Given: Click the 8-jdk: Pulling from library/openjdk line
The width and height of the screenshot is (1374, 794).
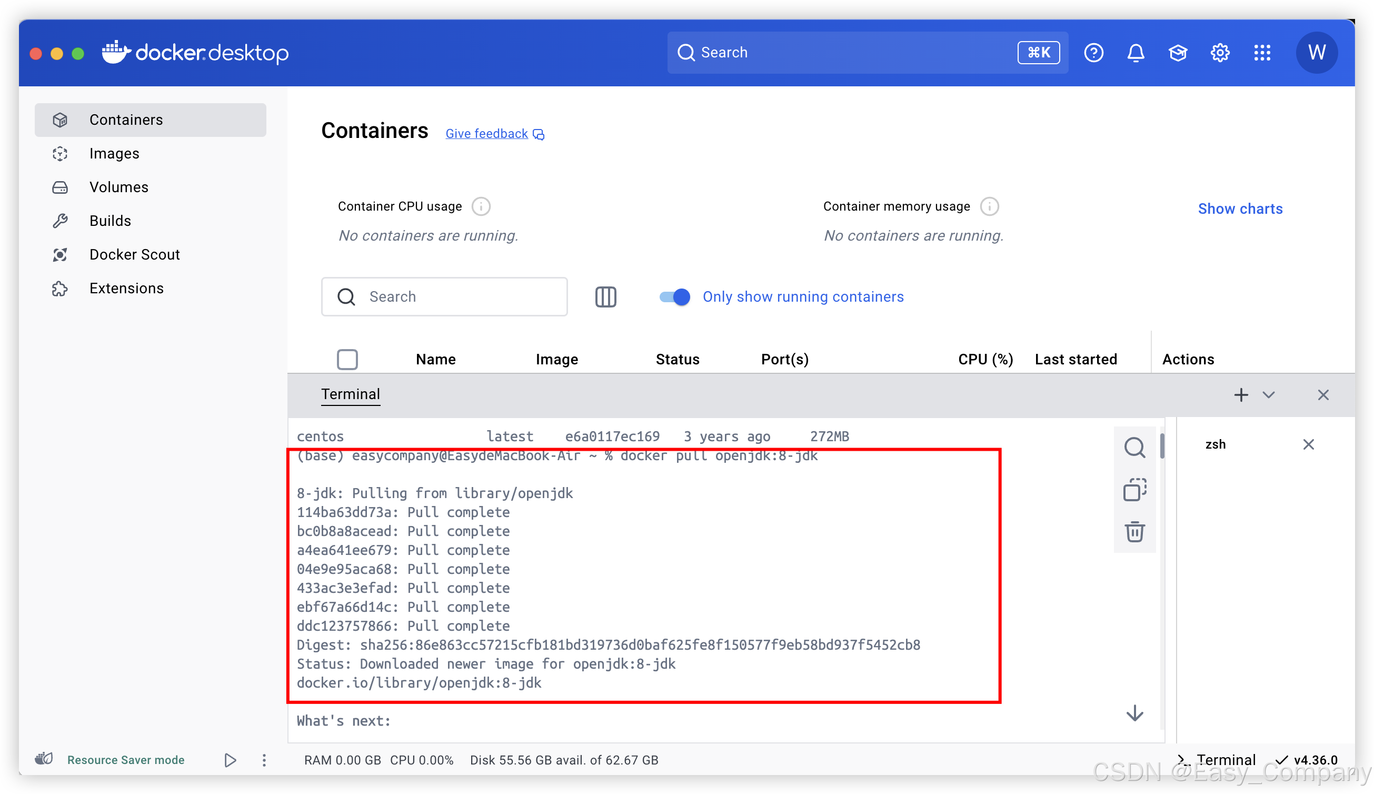Looking at the screenshot, I should [434, 493].
